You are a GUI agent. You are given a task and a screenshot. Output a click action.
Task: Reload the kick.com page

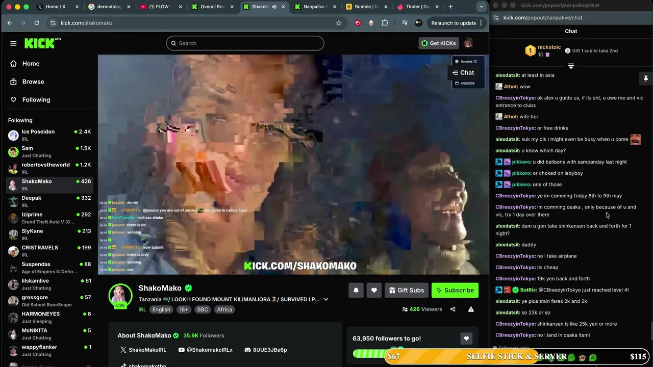(x=37, y=23)
